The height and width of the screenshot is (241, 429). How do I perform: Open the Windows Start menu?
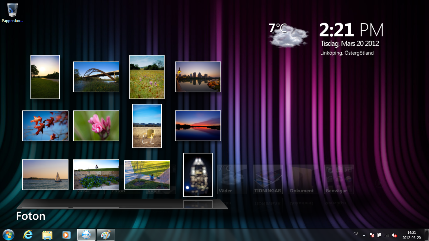8,235
